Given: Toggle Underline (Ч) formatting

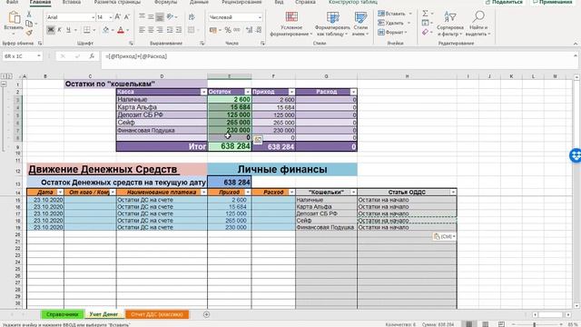Looking at the screenshot, I should 68,30.
